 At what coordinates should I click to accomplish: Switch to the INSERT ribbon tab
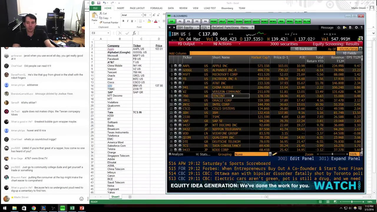point(120,8)
